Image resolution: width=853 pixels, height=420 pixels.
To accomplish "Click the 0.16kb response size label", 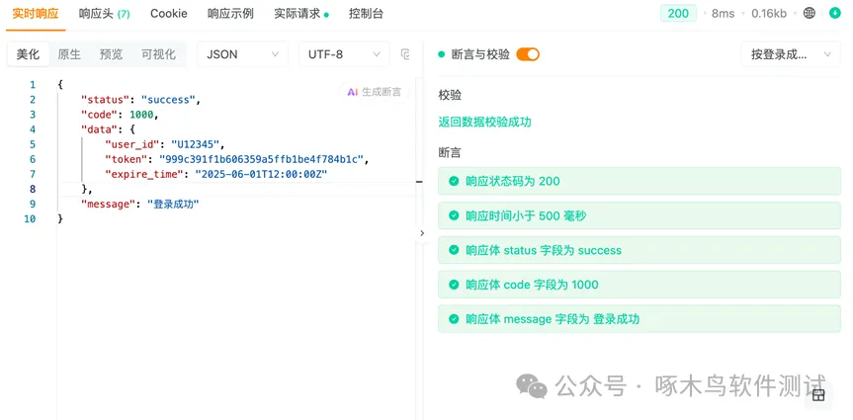I will (769, 14).
